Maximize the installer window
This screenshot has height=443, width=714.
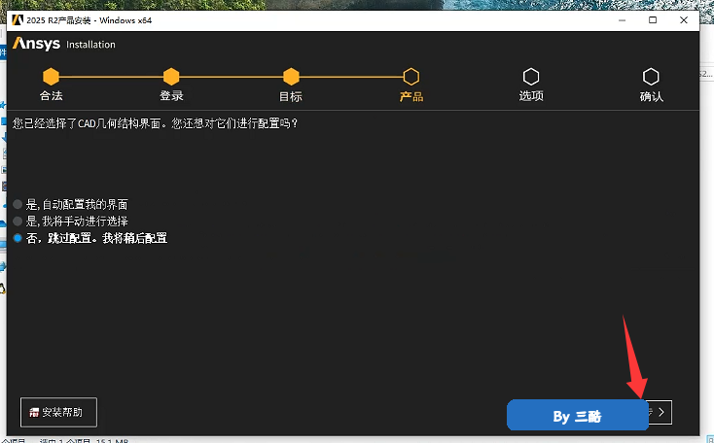[x=653, y=20]
